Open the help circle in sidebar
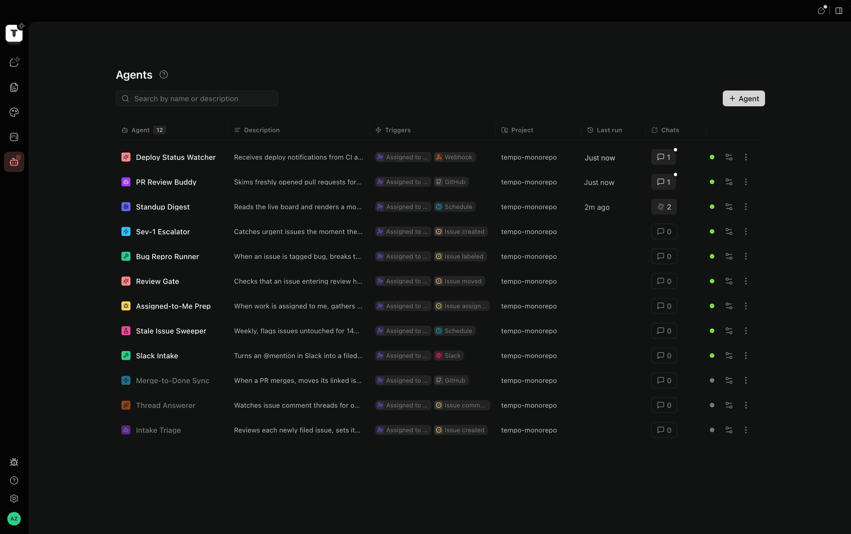This screenshot has height=534, width=851. click(x=14, y=480)
